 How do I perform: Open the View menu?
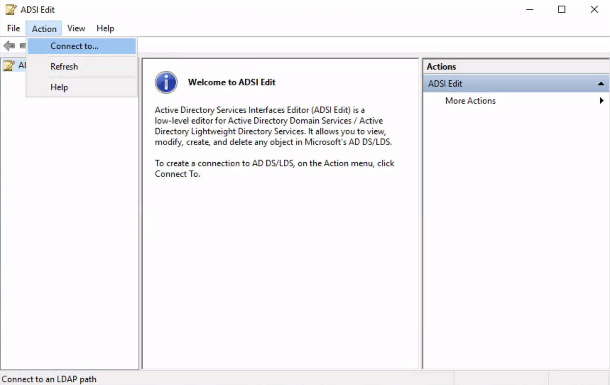[x=76, y=28]
